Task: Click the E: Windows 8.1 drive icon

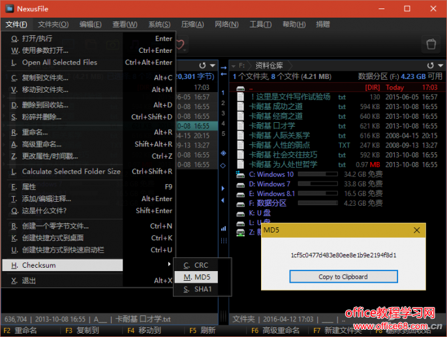Action: (x=240, y=195)
